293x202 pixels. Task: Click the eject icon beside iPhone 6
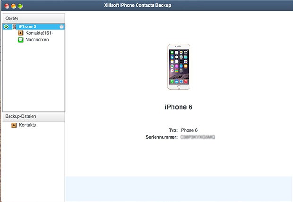[x=61, y=27]
